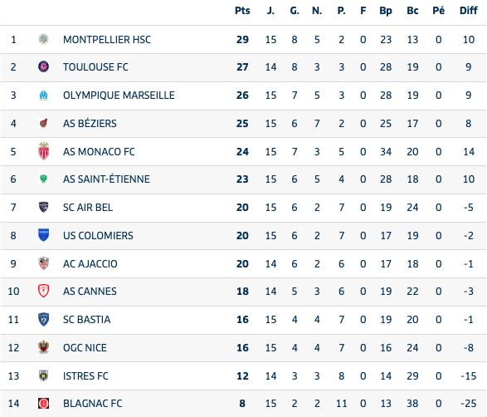Click the OGC Nice club crest
The width and height of the screenshot is (487, 417).
coord(43,347)
